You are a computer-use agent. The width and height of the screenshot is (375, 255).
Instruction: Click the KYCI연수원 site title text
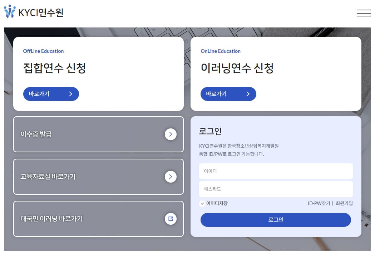(x=40, y=12)
